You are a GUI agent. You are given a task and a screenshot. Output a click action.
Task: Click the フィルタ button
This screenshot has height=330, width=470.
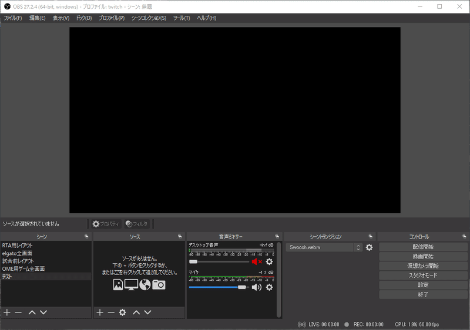pos(137,224)
